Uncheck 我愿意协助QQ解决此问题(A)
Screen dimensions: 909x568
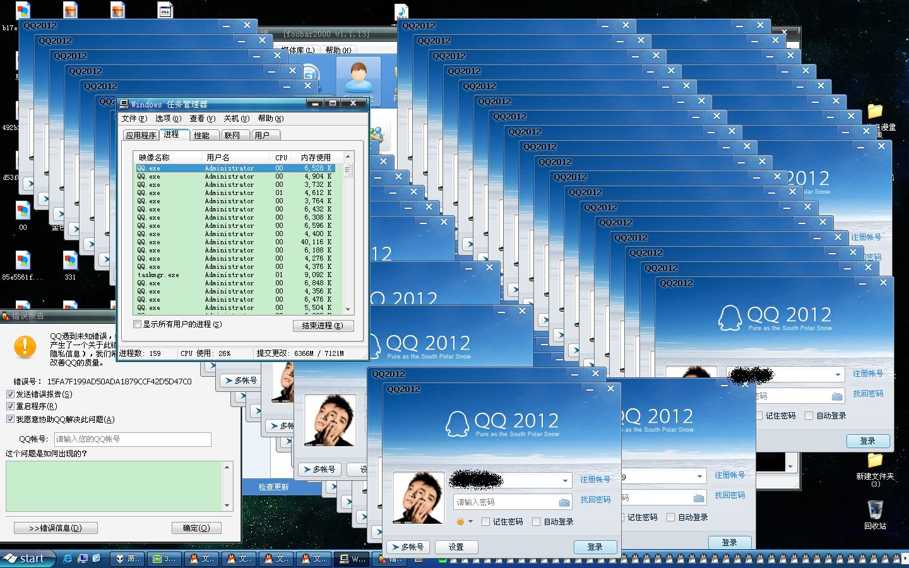coord(10,419)
